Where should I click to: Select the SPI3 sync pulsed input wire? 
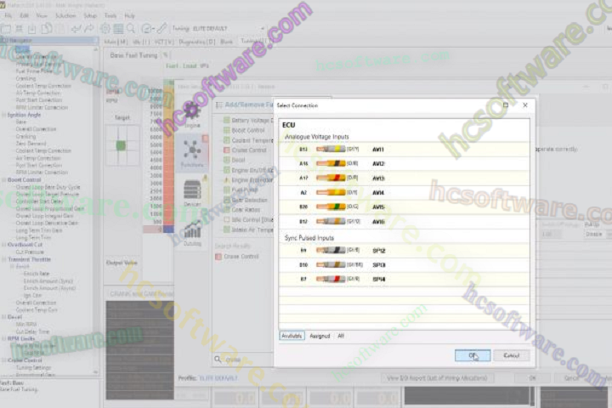point(404,264)
